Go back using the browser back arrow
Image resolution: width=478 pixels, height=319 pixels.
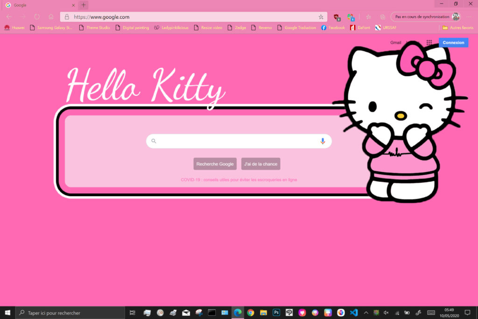tap(9, 17)
